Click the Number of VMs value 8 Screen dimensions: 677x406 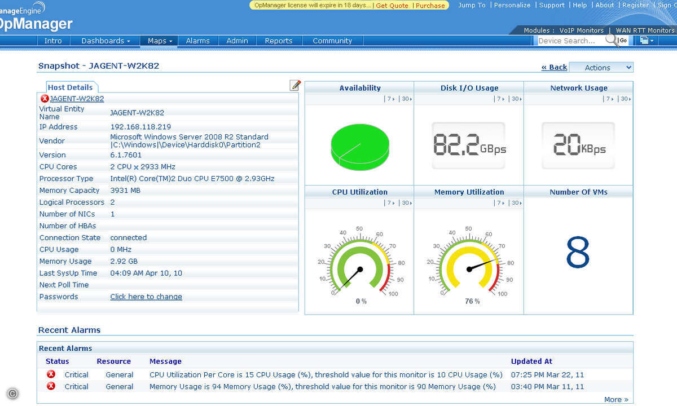(x=578, y=253)
